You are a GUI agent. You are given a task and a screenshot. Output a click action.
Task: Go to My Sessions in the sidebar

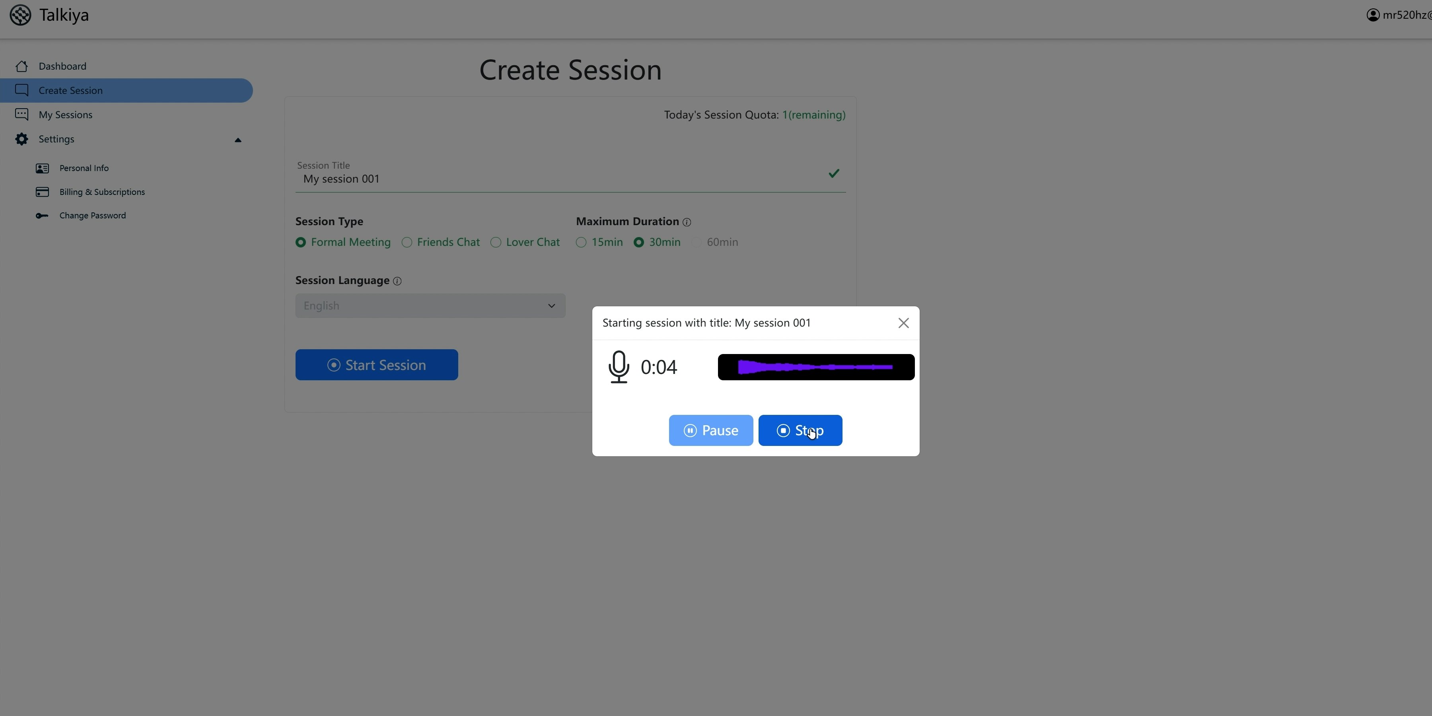[66, 115]
